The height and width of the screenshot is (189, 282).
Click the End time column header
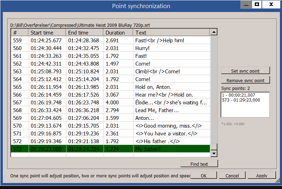point(84,33)
